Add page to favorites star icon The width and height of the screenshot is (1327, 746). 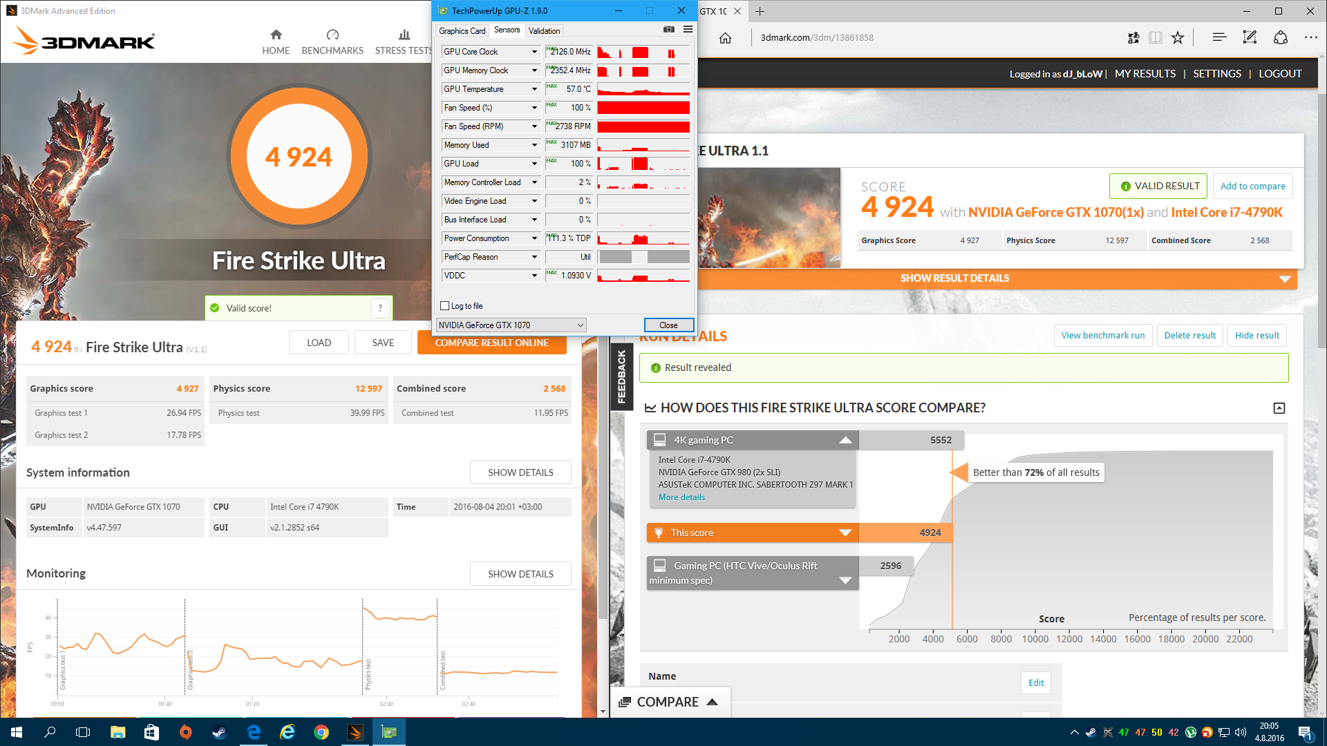click(x=1178, y=38)
